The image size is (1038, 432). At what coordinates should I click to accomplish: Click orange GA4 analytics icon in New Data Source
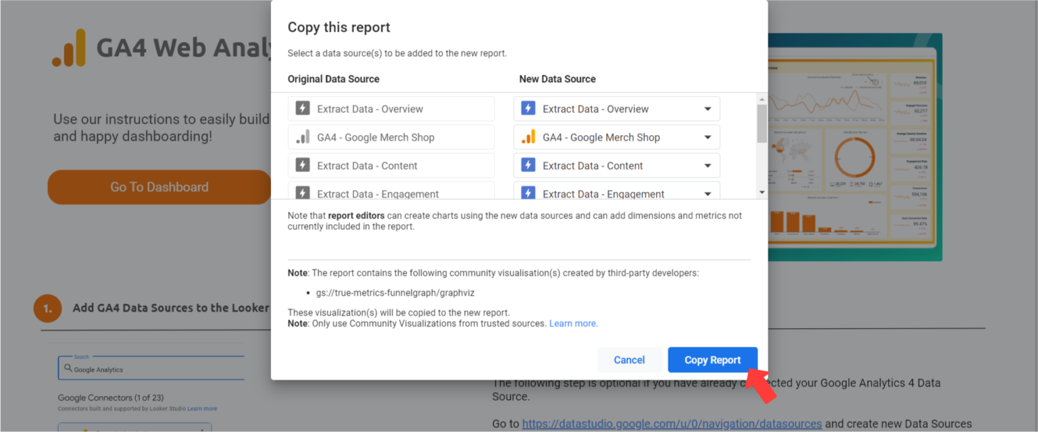pos(528,137)
